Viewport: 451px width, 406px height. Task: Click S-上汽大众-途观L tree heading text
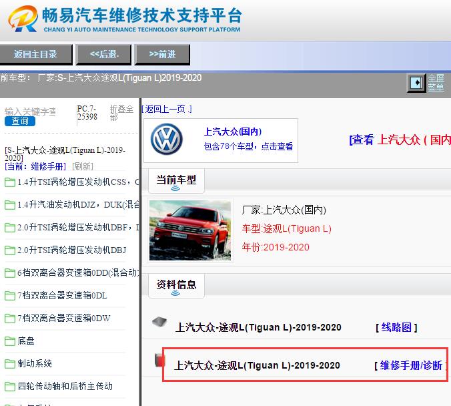point(65,154)
